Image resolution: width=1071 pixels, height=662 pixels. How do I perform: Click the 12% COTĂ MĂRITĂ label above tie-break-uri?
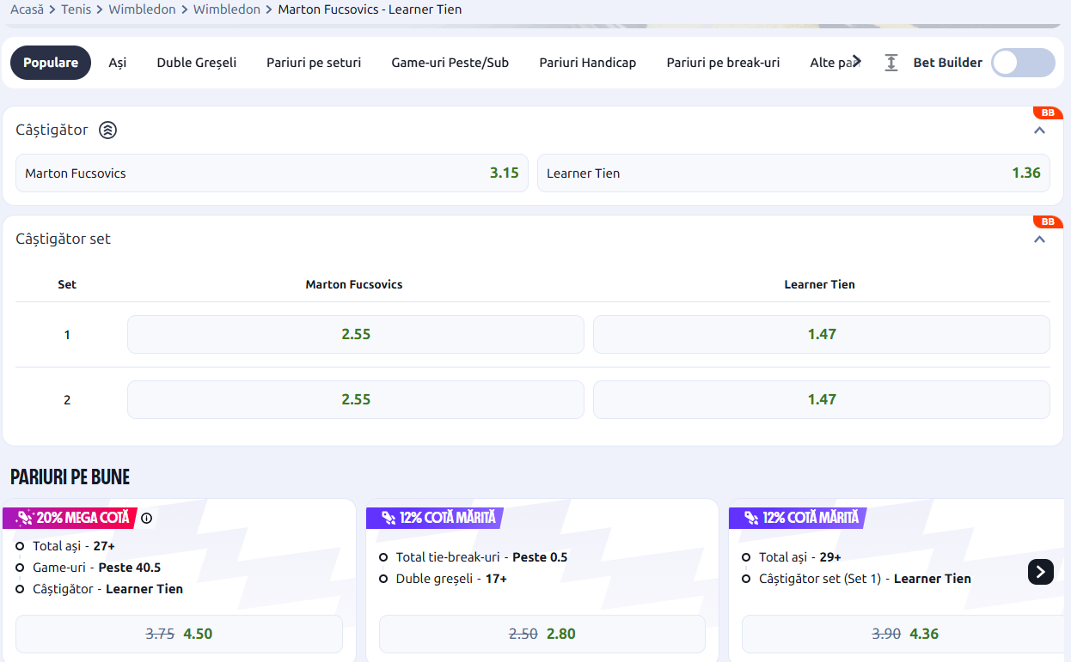(x=434, y=518)
